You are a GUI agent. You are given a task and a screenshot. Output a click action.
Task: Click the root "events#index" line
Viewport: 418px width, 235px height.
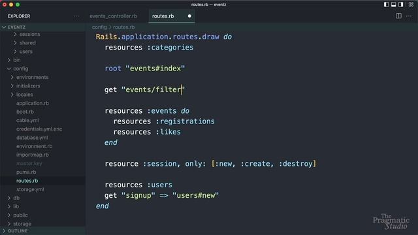145,69
